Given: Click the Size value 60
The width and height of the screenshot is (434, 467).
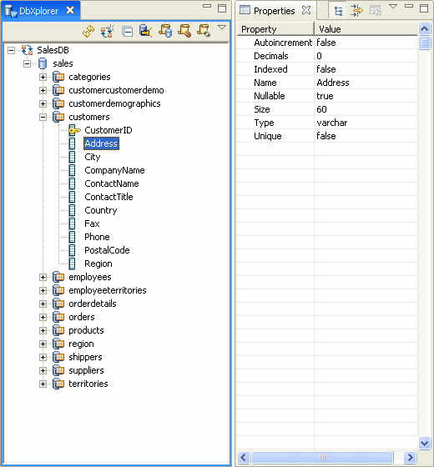Looking at the screenshot, I should coord(321,109).
